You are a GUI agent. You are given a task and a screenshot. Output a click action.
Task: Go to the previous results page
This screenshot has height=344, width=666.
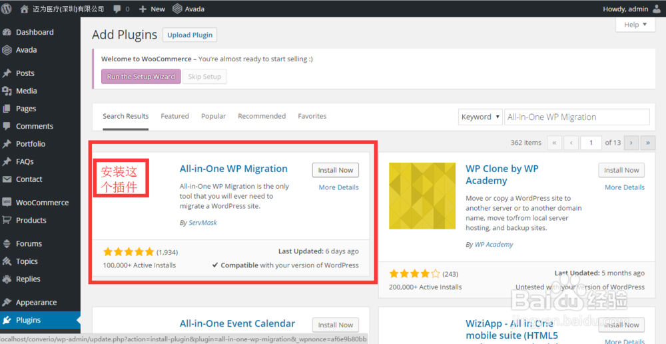point(571,143)
